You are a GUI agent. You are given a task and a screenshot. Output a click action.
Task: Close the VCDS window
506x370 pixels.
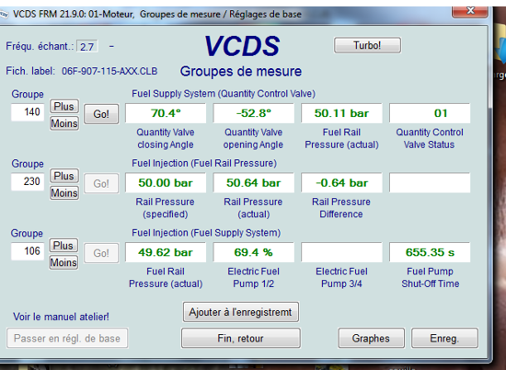(x=470, y=11)
